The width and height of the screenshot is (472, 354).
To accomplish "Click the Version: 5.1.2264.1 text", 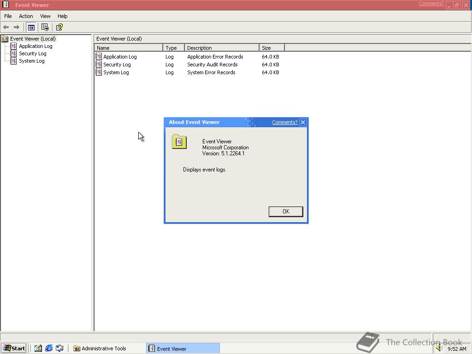I will [x=224, y=153].
